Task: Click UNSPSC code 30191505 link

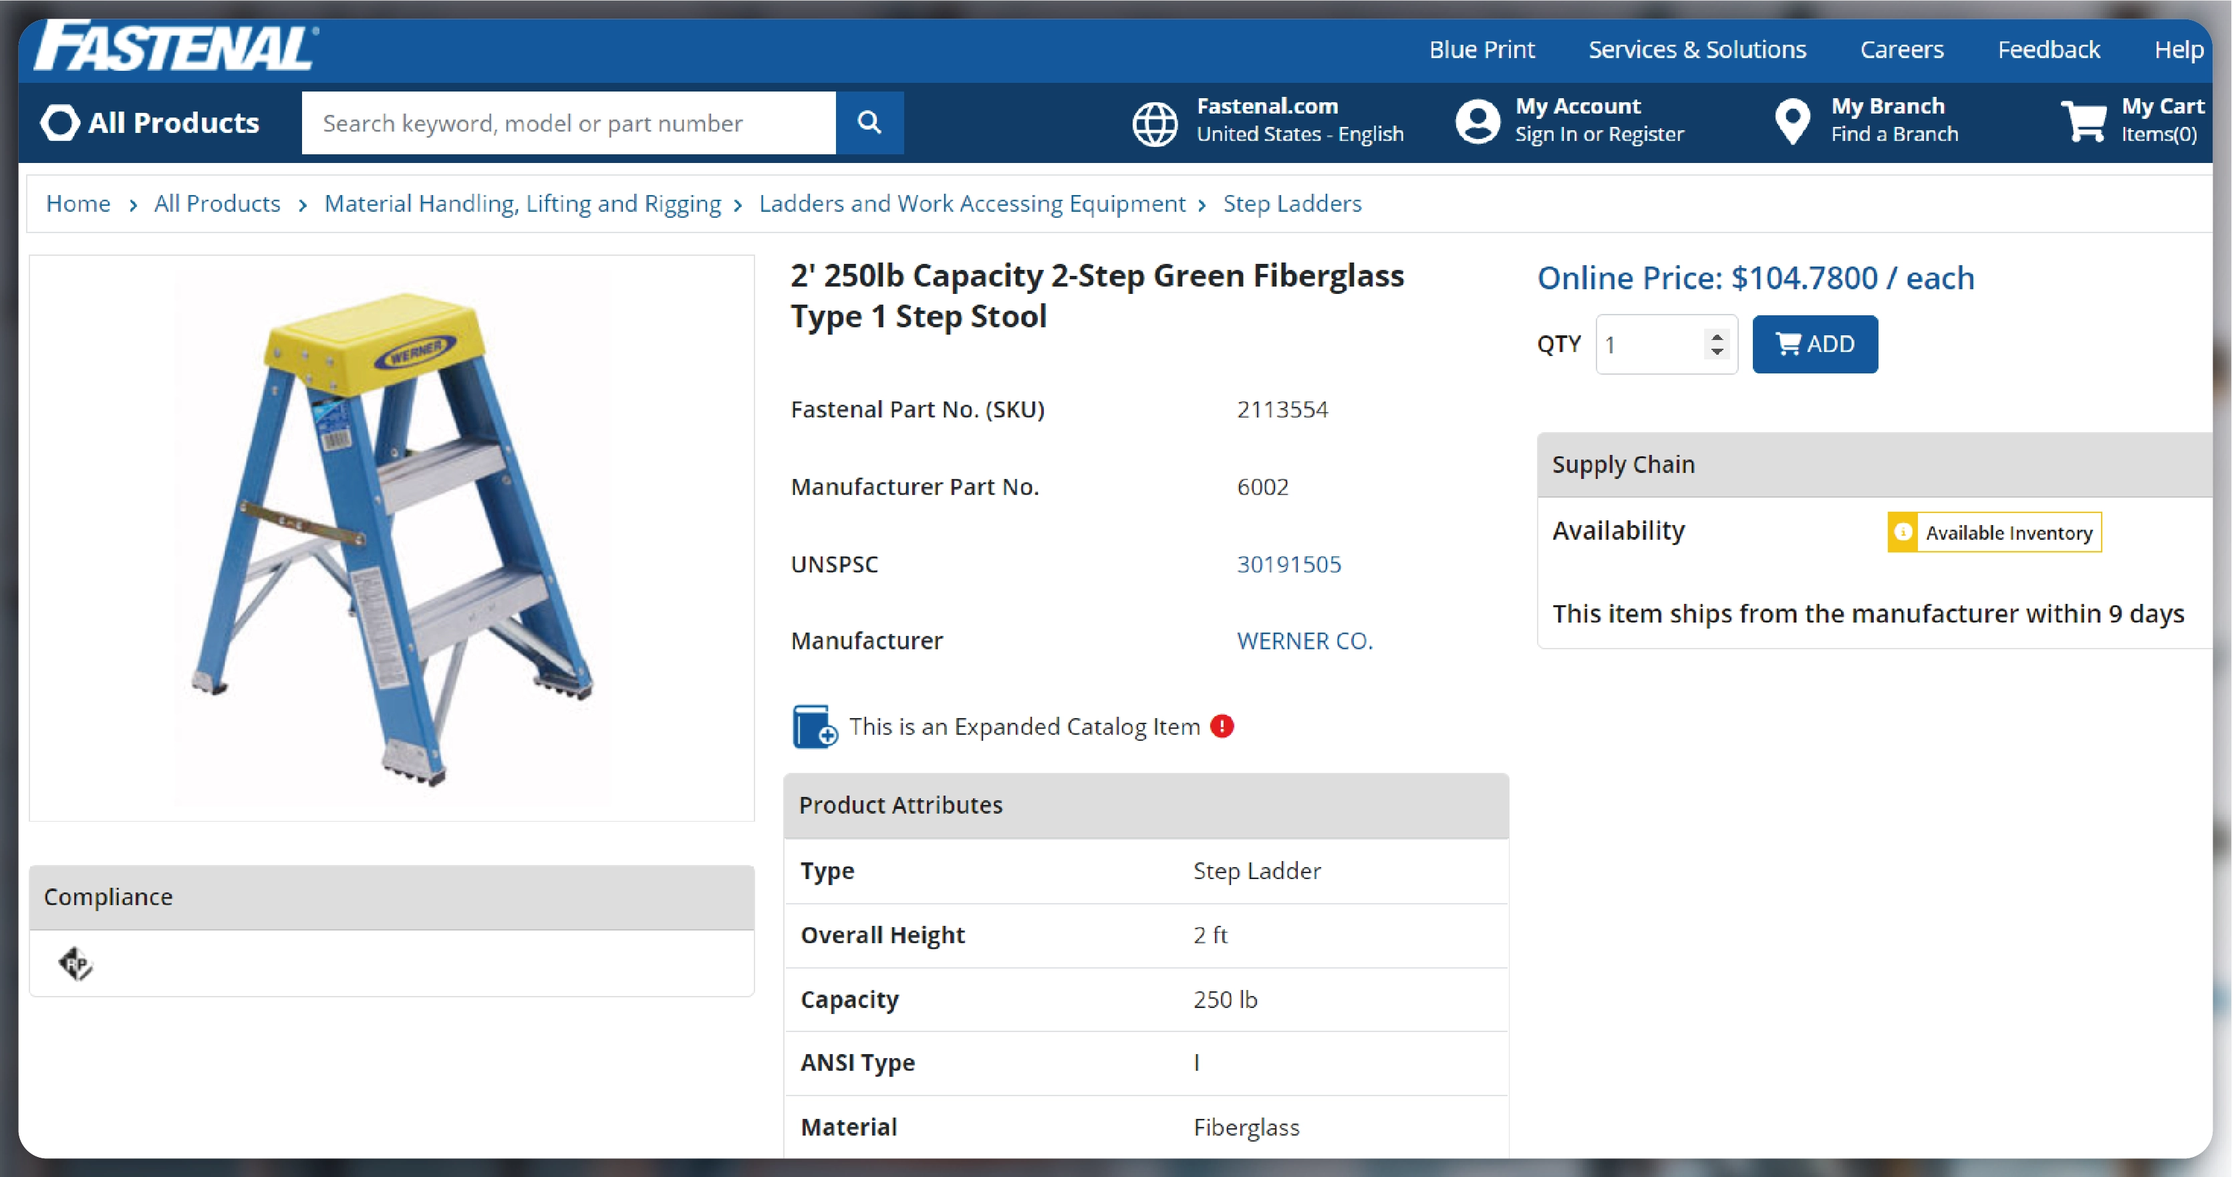Action: tap(1288, 564)
